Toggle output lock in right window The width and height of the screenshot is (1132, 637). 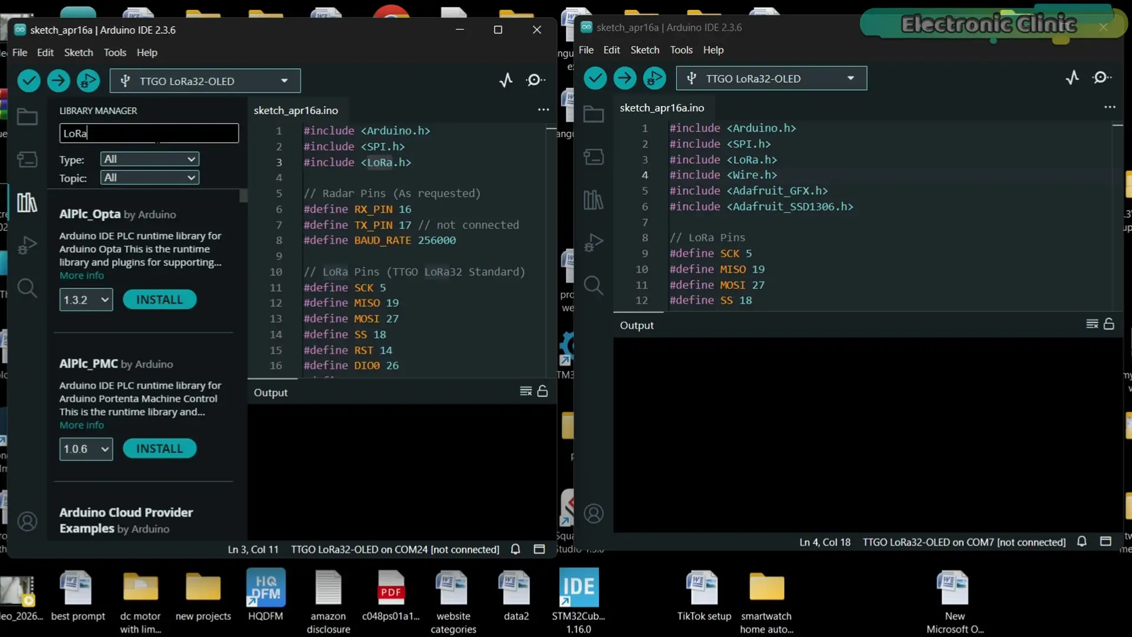[1109, 324]
